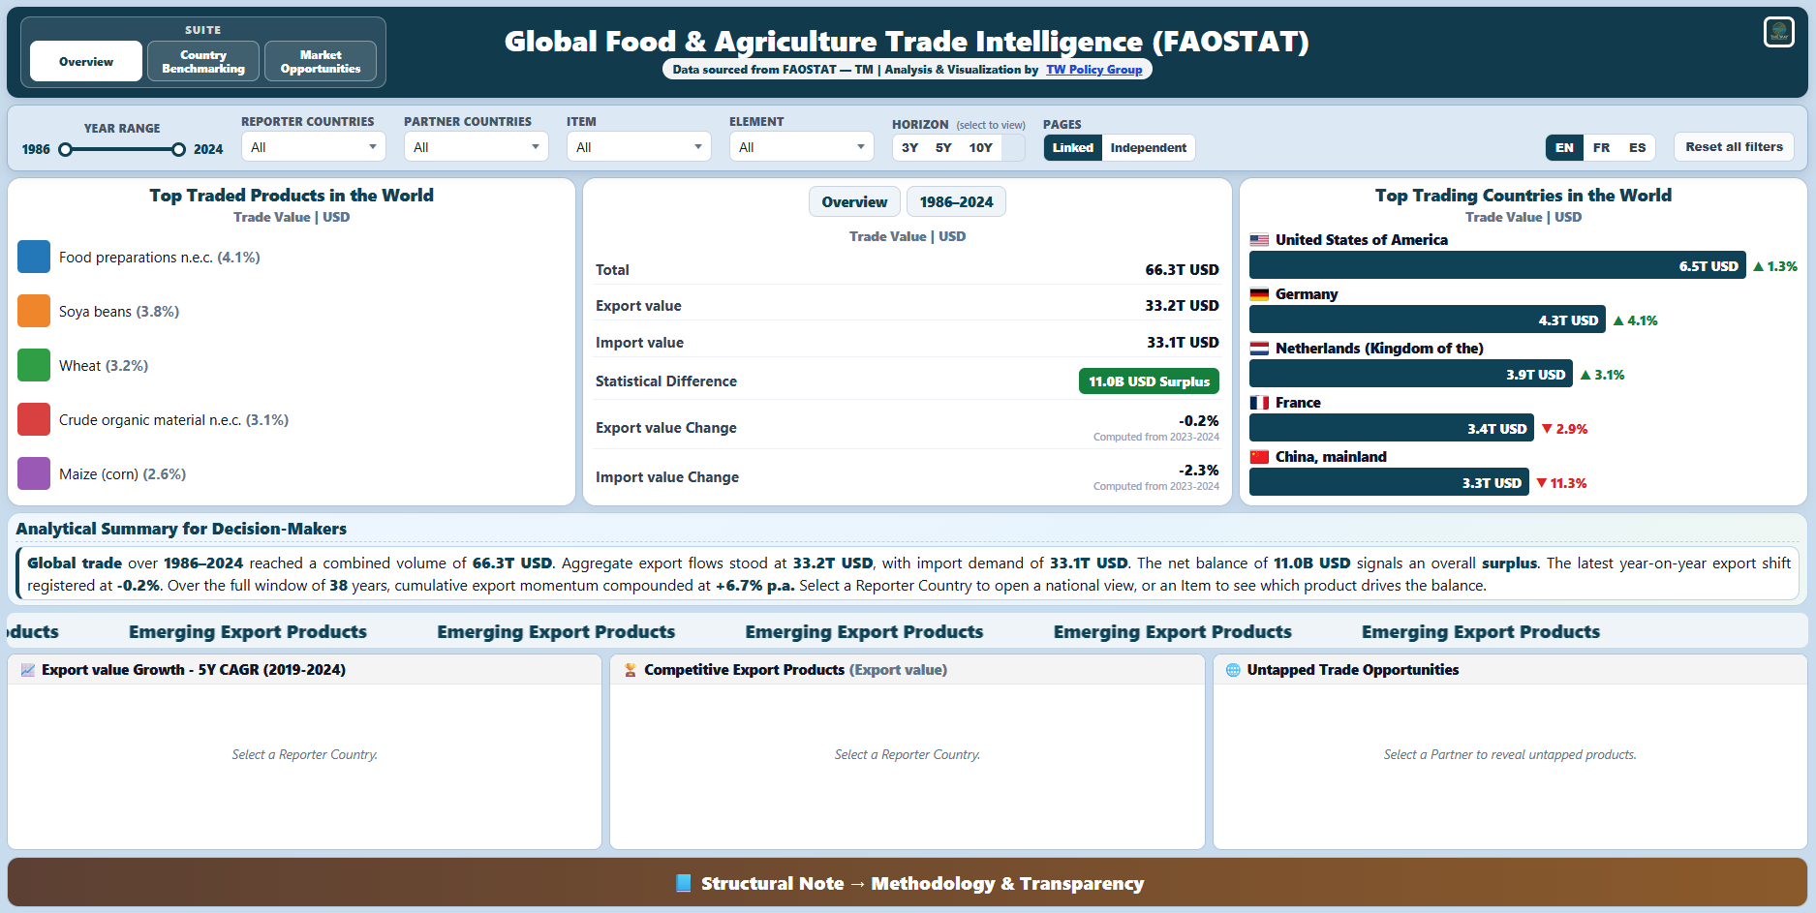
Task: Click the France flag icon
Action: pyautogui.click(x=1259, y=403)
